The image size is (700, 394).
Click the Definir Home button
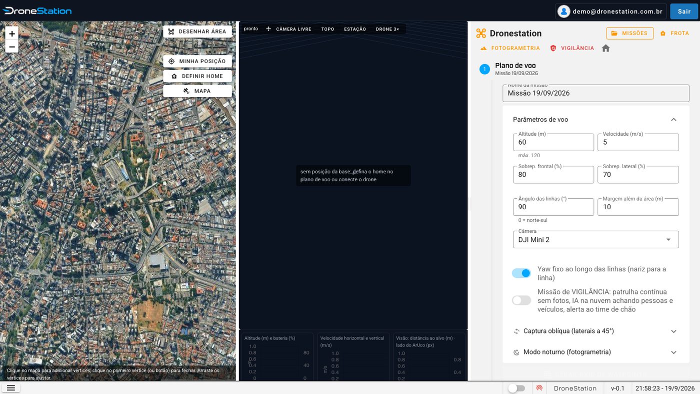197,76
